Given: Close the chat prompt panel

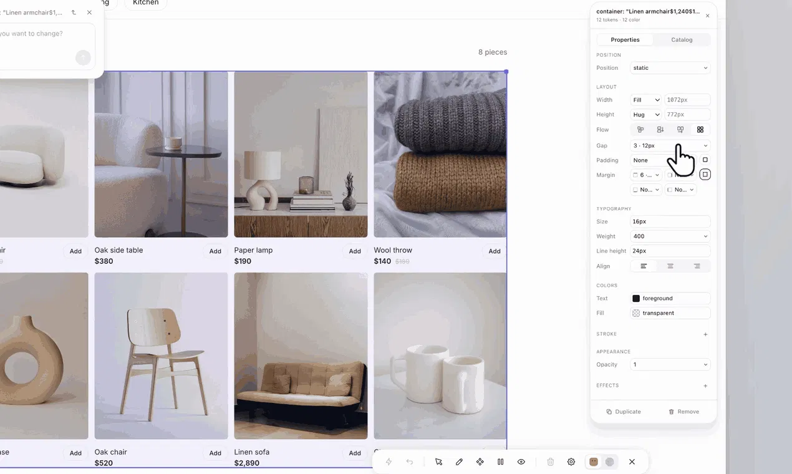Looking at the screenshot, I should pos(89,12).
